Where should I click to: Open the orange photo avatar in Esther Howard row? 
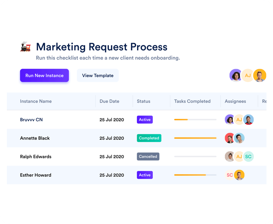(x=239, y=175)
